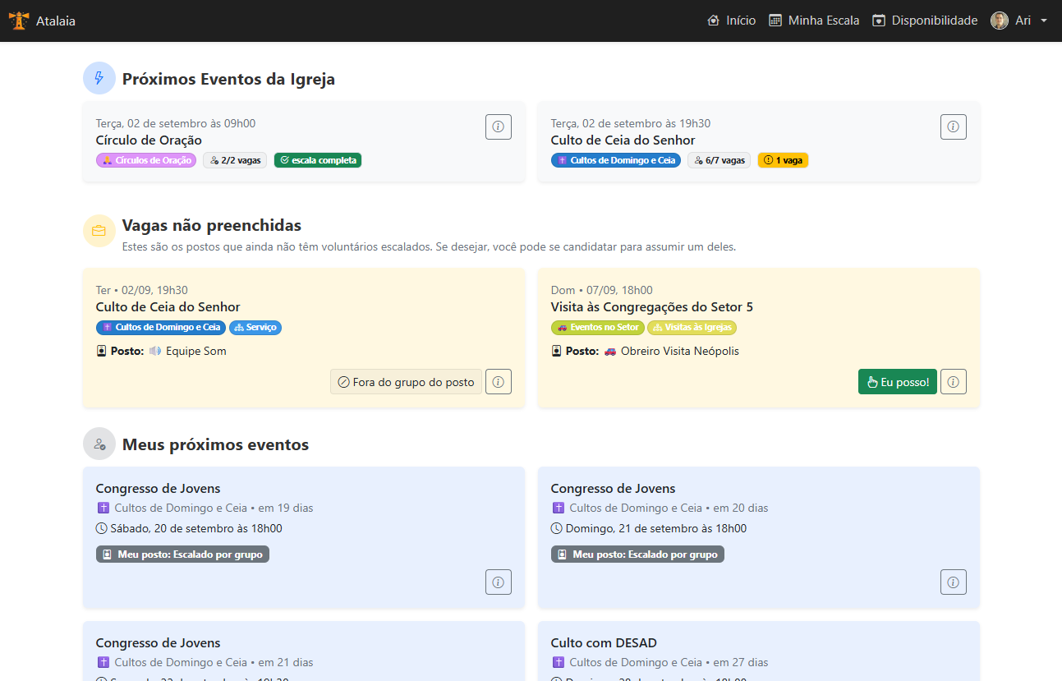The height and width of the screenshot is (681, 1062).
Task: Open info for upcoming Culto de Ceia event
Action: (x=953, y=127)
